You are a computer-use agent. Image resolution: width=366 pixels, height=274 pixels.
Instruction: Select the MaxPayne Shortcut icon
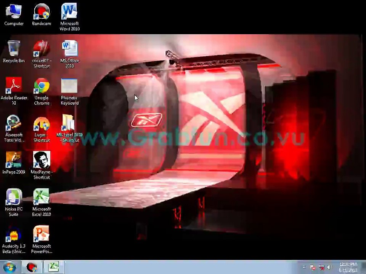42,165
